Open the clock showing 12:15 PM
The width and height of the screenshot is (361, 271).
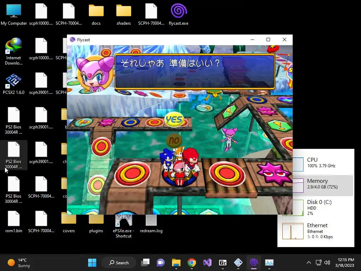[345, 263]
